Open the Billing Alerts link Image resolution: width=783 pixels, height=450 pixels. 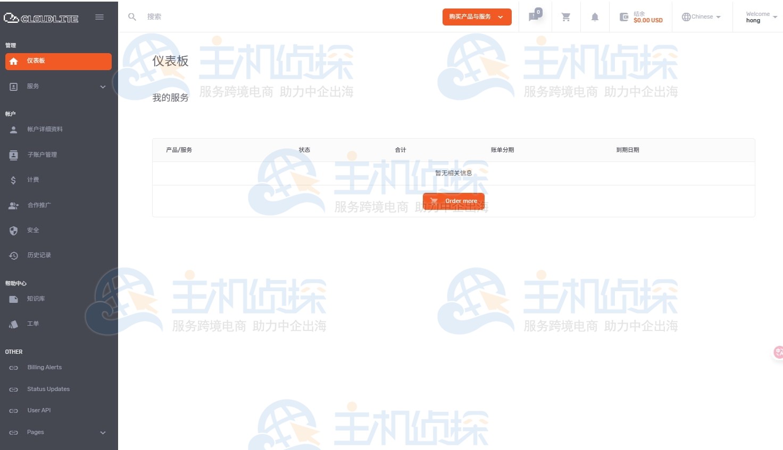44,367
